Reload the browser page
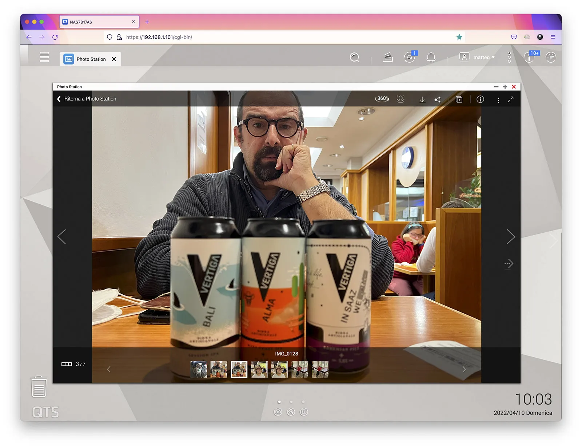Viewport: 582px width, 448px height. (x=55, y=37)
